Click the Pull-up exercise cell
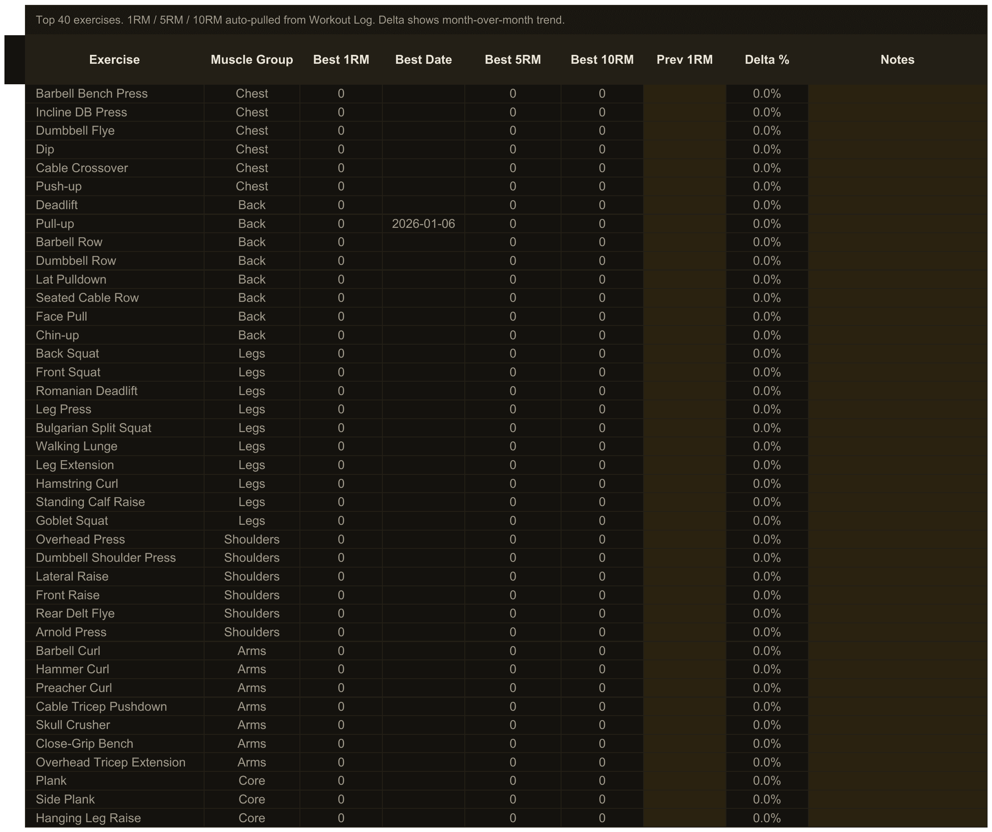992x832 pixels. [x=115, y=223]
